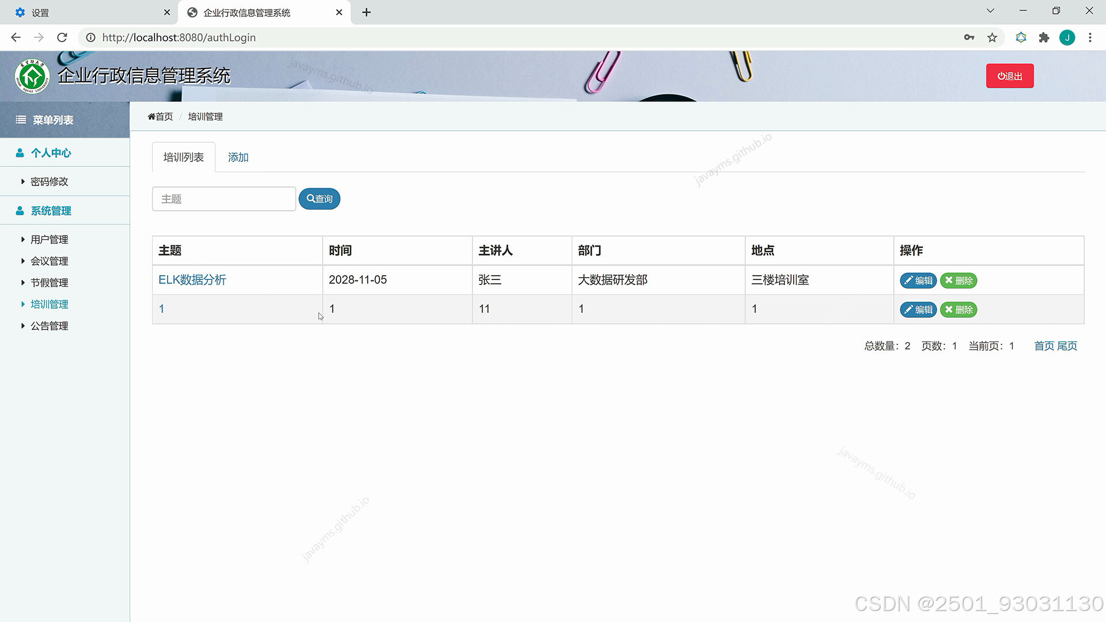The width and height of the screenshot is (1106, 622).
Task: Click 系统管理 section header
Action: 43,211
